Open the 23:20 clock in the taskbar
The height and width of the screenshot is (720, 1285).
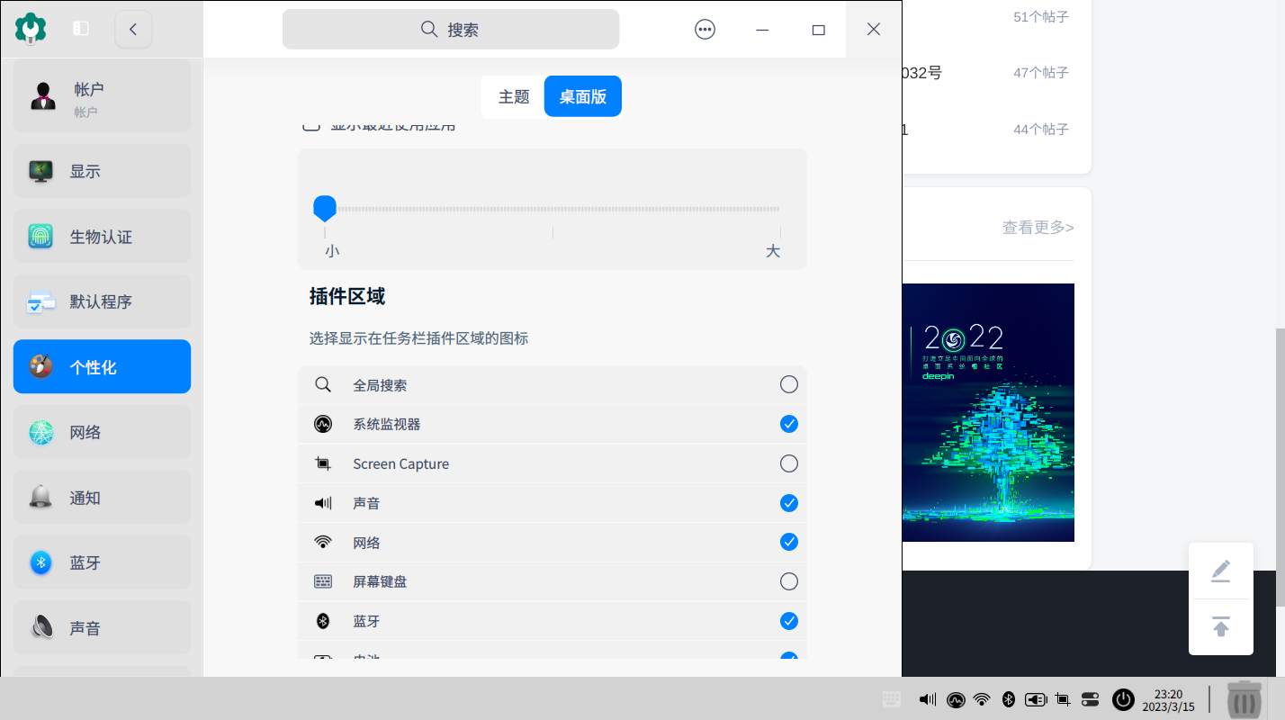coord(1168,700)
